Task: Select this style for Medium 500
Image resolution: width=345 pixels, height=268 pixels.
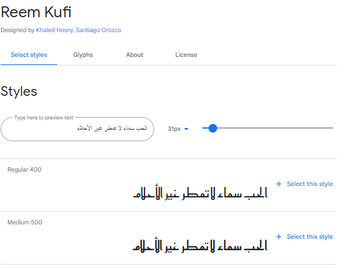Action: pyautogui.click(x=309, y=236)
